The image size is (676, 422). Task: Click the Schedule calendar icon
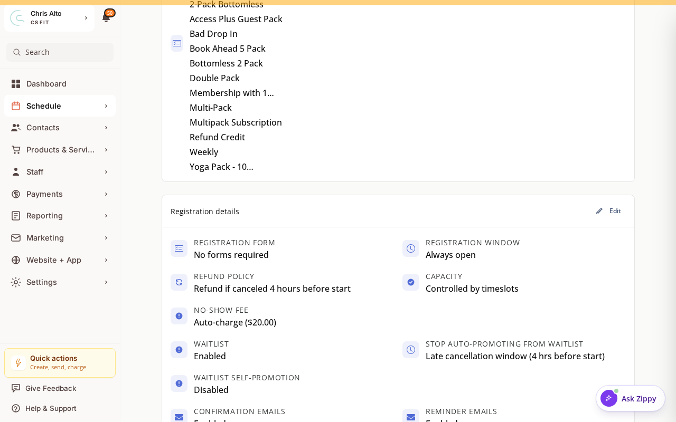[x=16, y=106]
